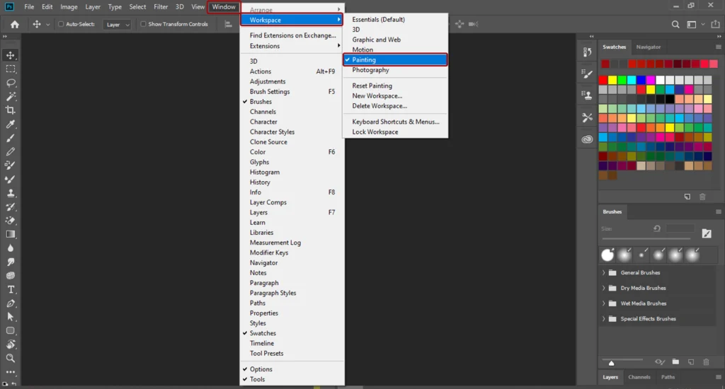
Task: Open the Swatches panel flyout menu
Action: point(718,47)
